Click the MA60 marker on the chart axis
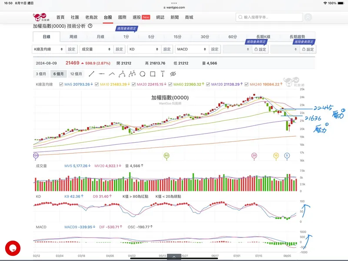 tap(167, 156)
